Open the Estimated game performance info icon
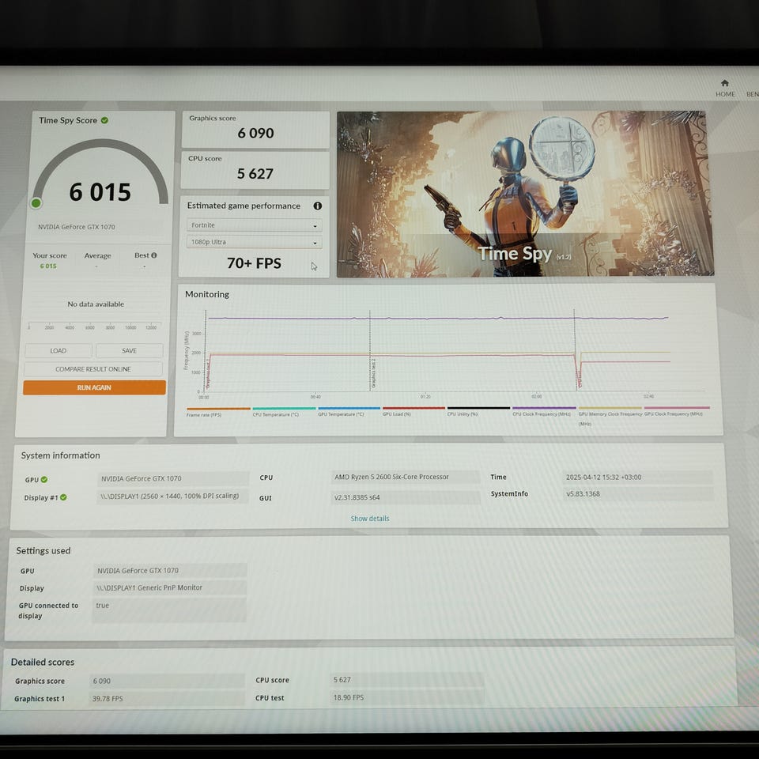Image resolution: width=759 pixels, height=759 pixels. pos(318,206)
